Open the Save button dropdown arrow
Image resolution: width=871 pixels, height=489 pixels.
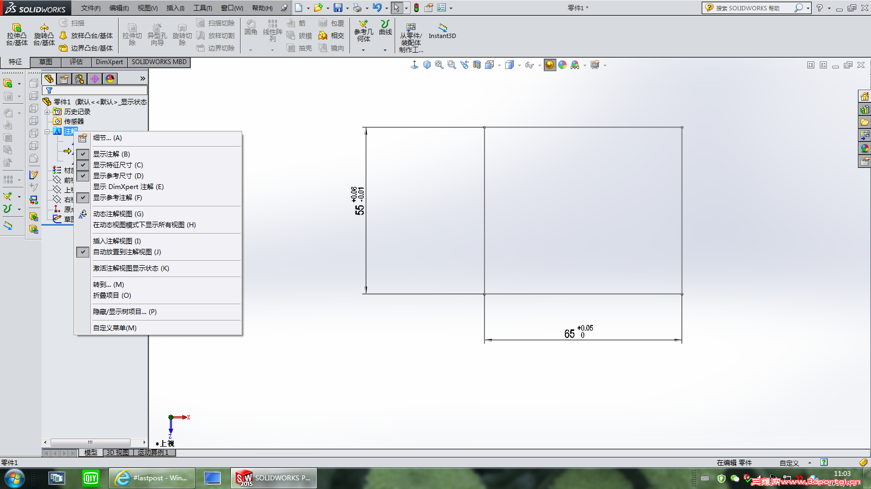click(x=347, y=8)
